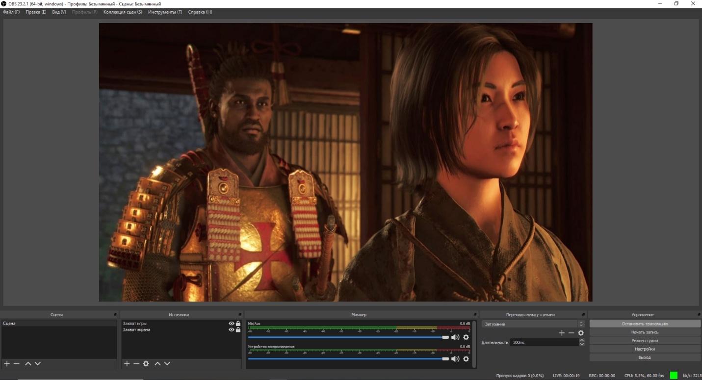Open Устройство воспроизведения audio settings gear
Image resolution: width=702 pixels, height=380 pixels.
point(466,359)
